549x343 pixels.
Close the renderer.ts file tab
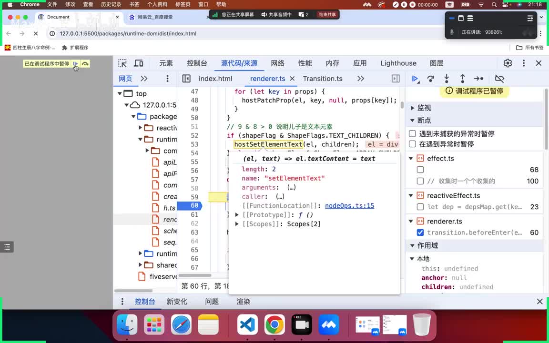tap(292, 79)
